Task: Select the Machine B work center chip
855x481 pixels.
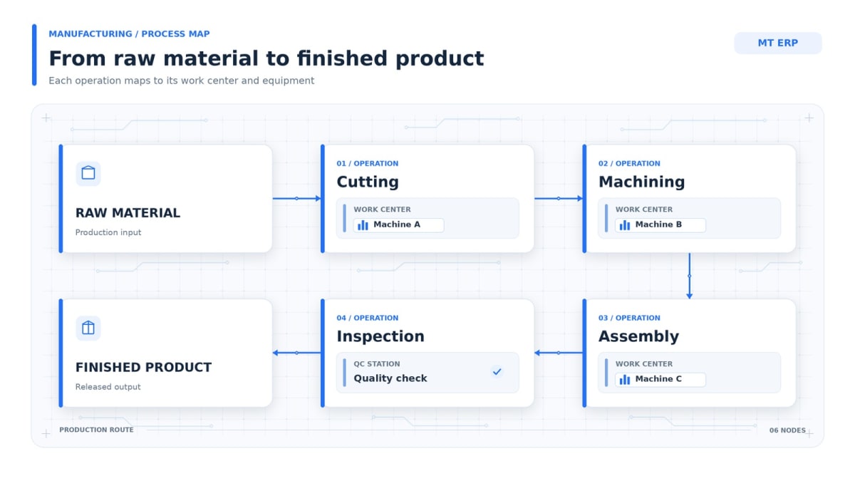Action: 660,225
